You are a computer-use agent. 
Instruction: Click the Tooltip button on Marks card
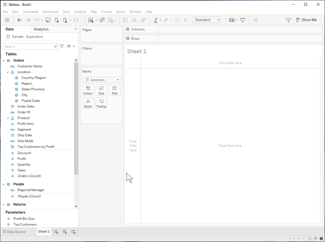(101, 103)
